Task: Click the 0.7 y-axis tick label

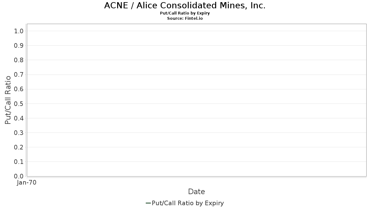Action: [19, 75]
